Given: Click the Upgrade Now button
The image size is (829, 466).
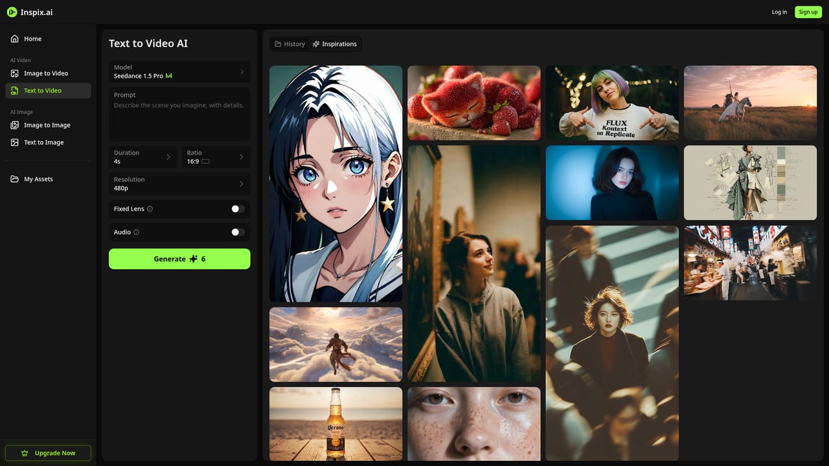Looking at the screenshot, I should pyautogui.click(x=48, y=453).
